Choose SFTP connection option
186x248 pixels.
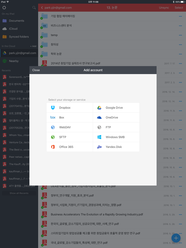pyautogui.click(x=70, y=137)
